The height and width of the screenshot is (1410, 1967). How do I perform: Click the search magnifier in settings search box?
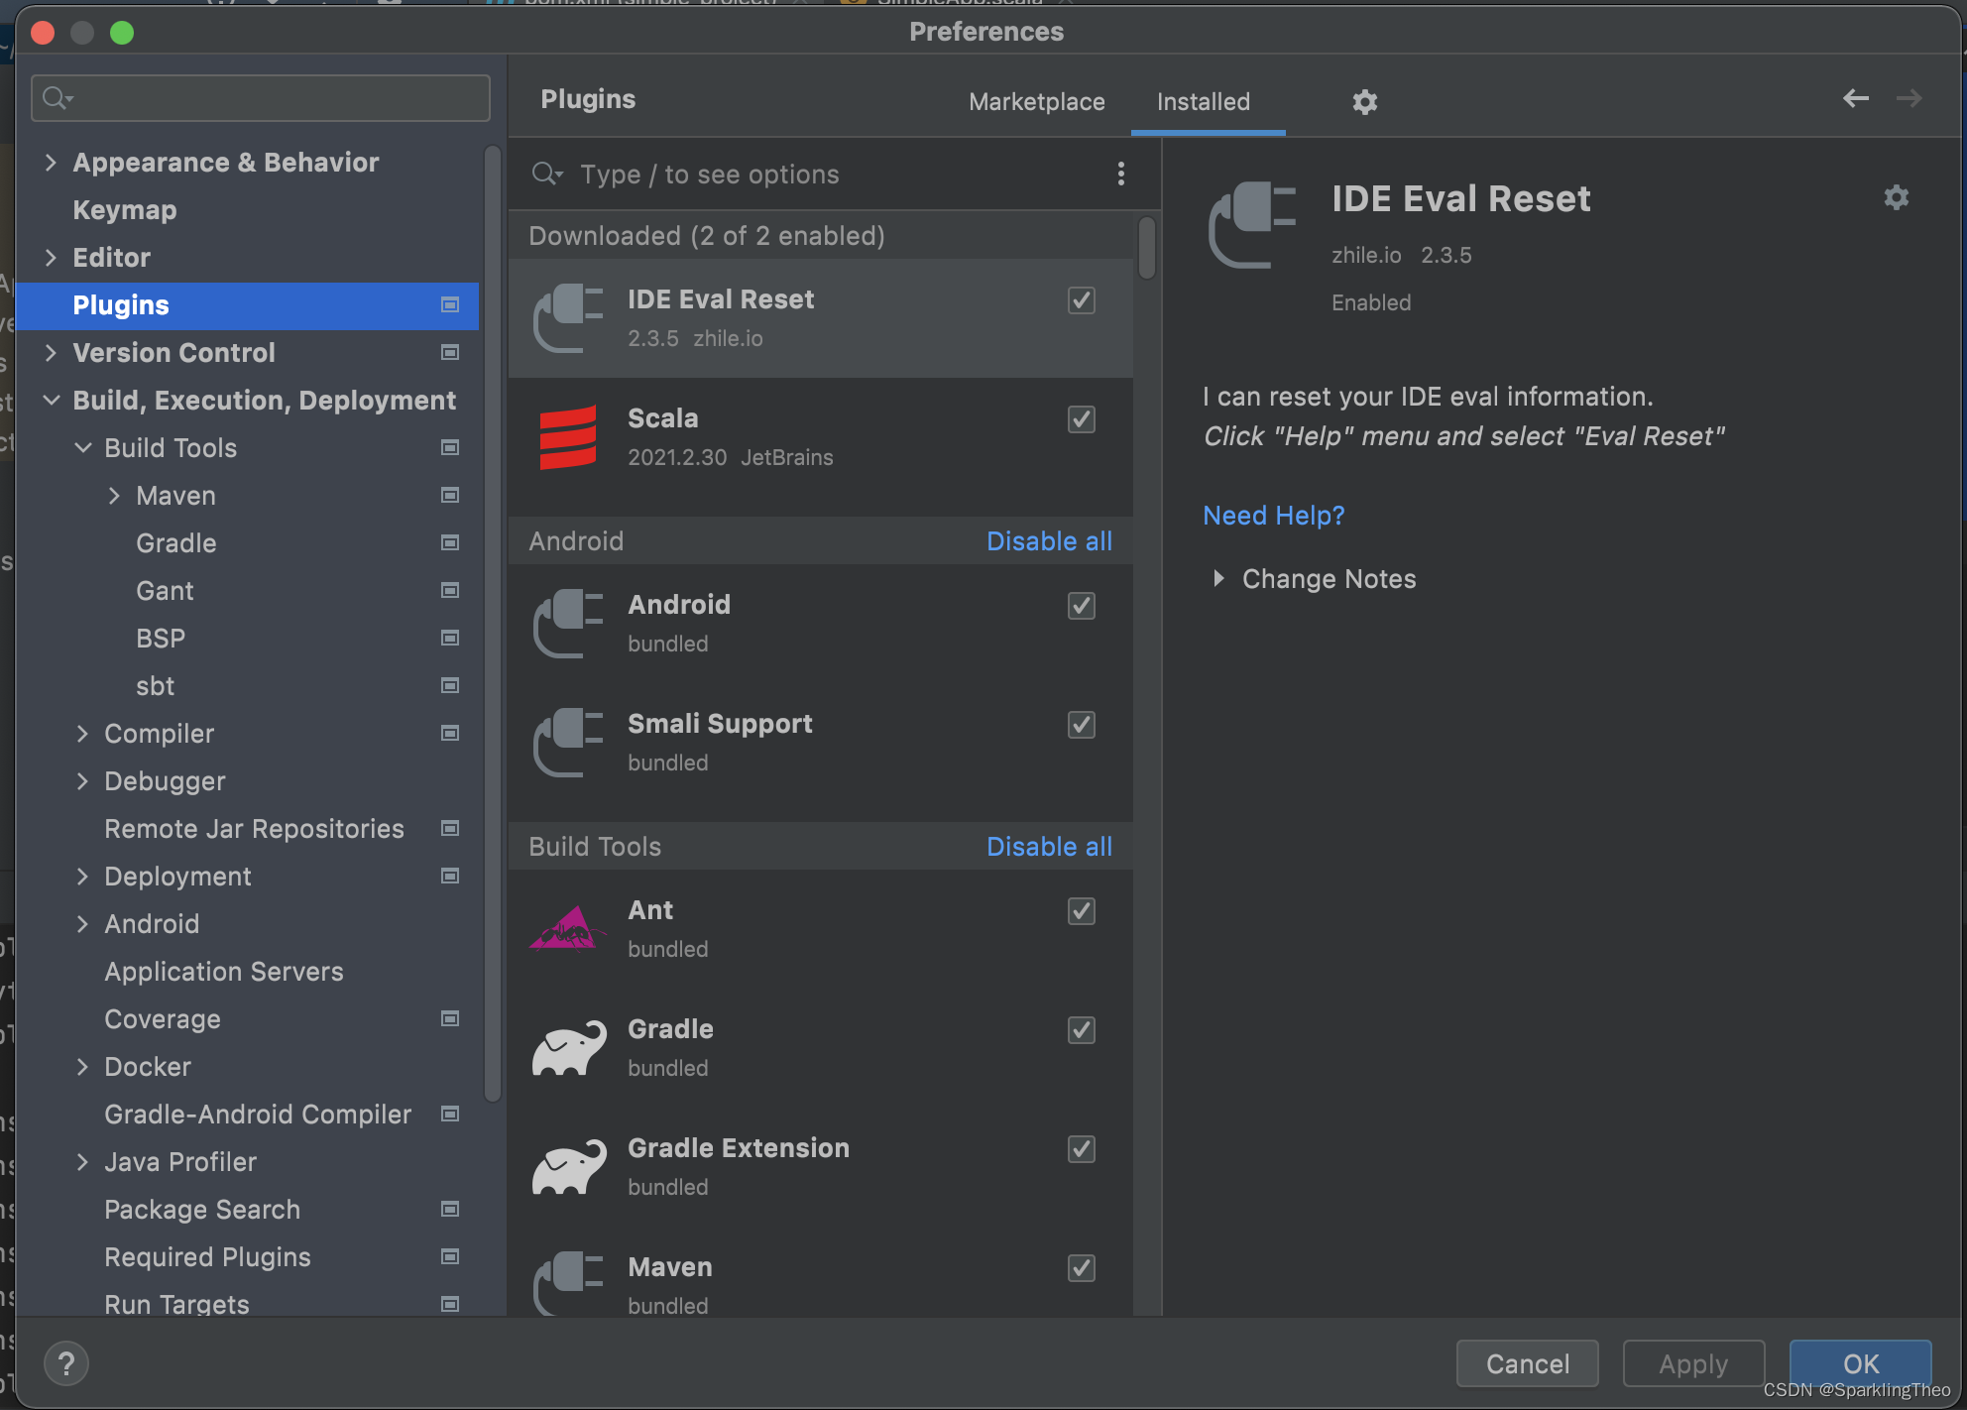(x=58, y=98)
